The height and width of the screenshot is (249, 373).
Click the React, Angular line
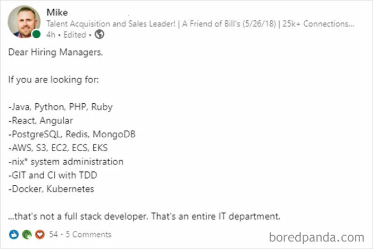click(40, 120)
